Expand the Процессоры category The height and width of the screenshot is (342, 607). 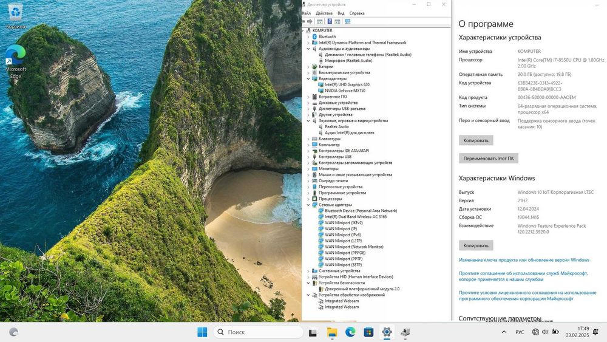308,199
